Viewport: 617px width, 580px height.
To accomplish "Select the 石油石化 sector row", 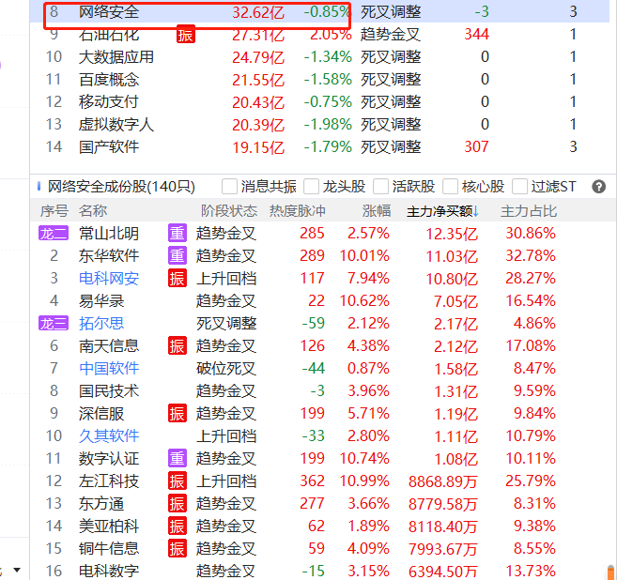I will (319, 35).
